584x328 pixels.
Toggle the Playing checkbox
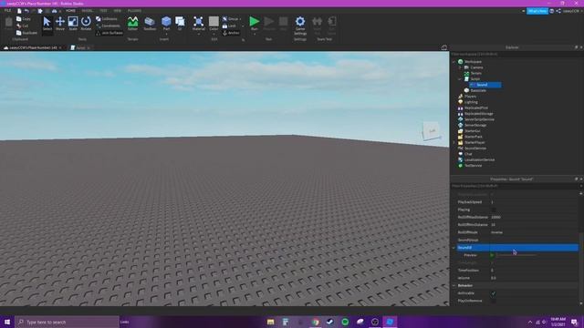493,210
